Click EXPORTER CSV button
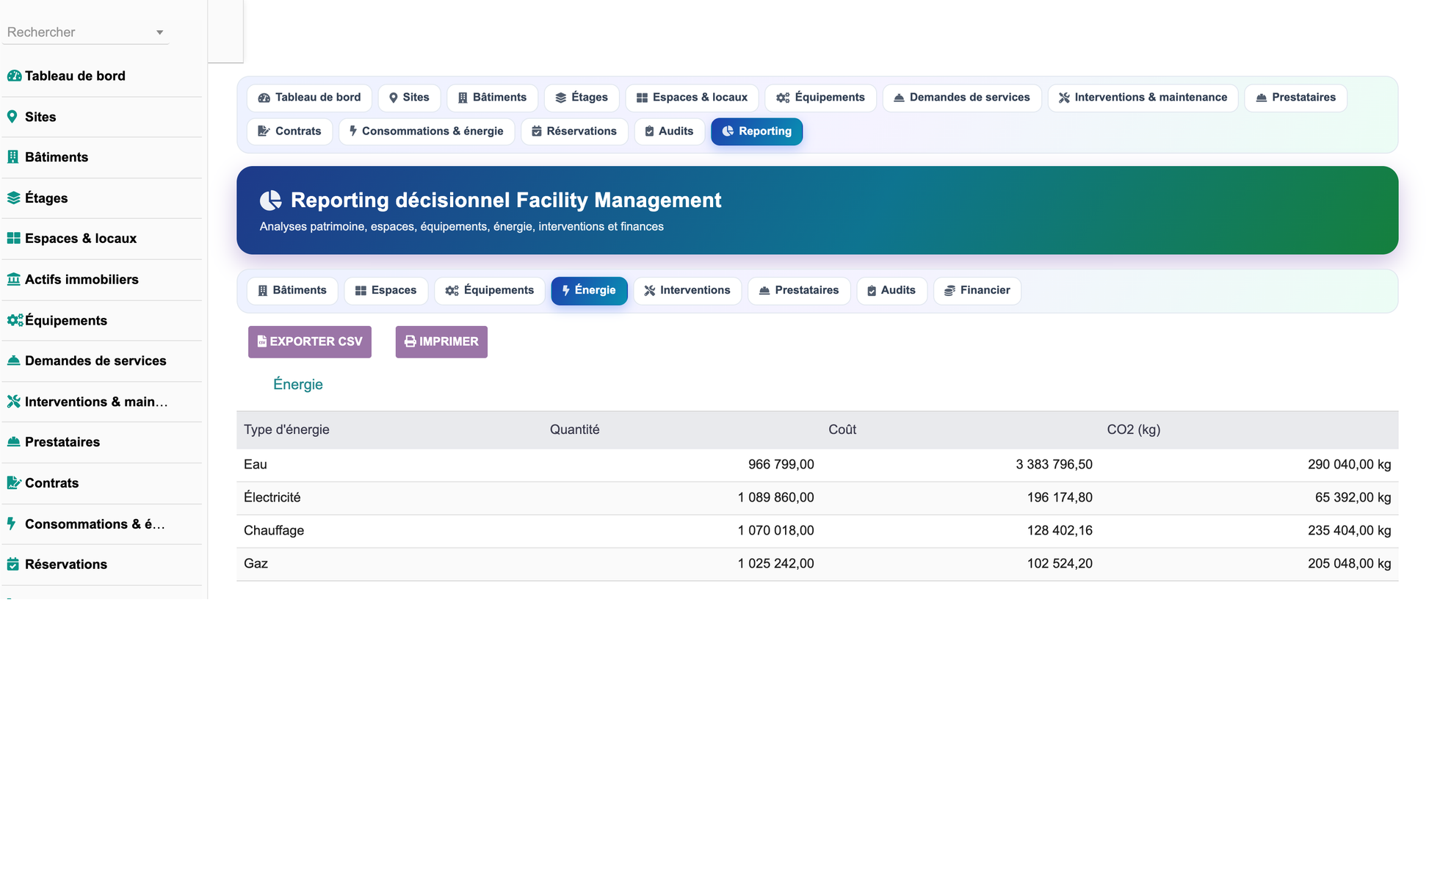 310,342
